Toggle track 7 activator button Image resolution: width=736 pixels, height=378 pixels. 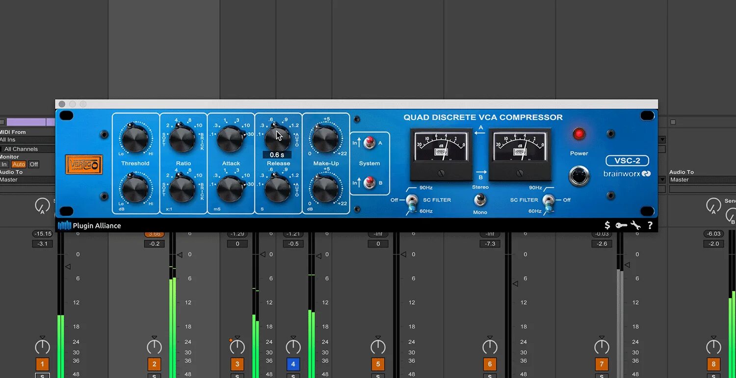602,364
